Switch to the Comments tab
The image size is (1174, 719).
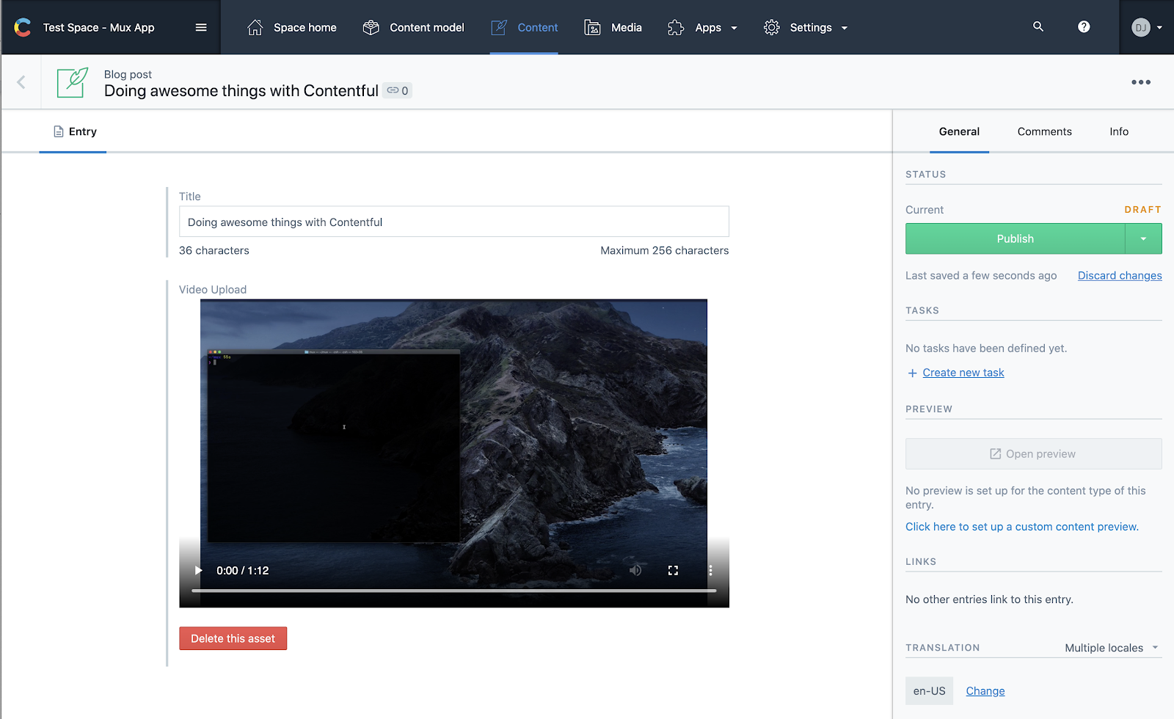(1044, 131)
